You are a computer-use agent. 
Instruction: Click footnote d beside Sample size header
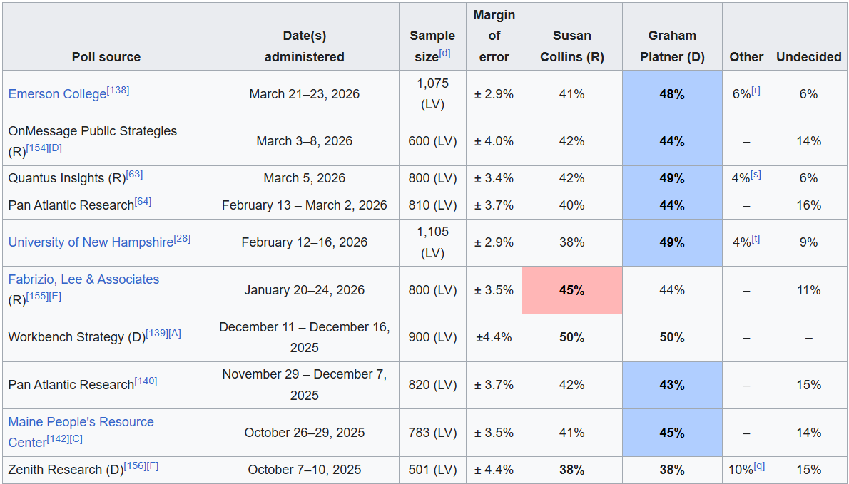[x=444, y=53]
